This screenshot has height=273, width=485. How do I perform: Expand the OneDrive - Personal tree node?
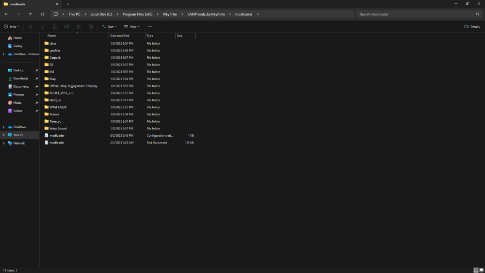[x=4, y=54]
